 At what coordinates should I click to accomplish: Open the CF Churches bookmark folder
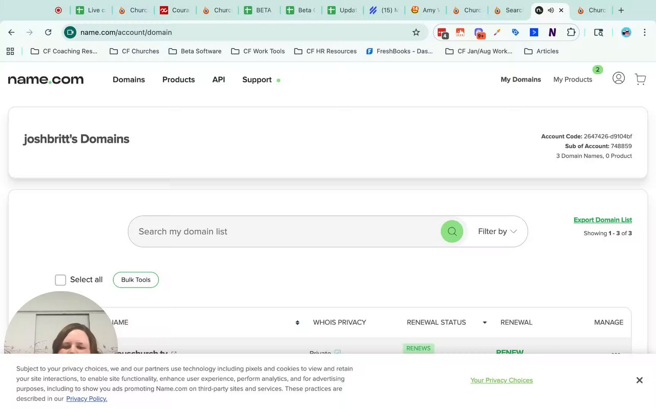pyautogui.click(x=134, y=51)
